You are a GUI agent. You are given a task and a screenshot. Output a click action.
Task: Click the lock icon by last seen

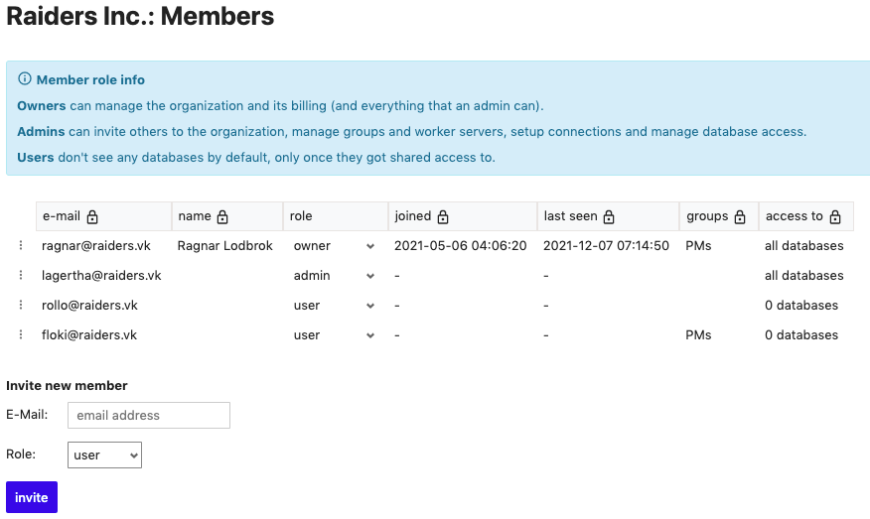[x=609, y=216]
